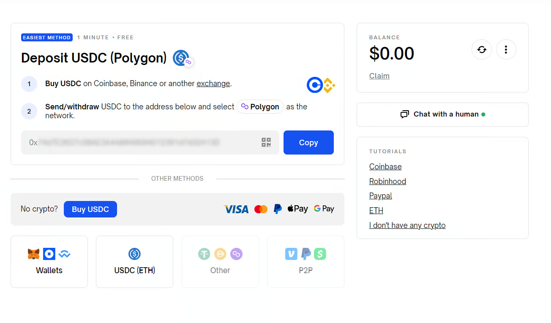Select the USDC (ETH) deposit method card
This screenshot has height=323, width=551.
point(134,262)
